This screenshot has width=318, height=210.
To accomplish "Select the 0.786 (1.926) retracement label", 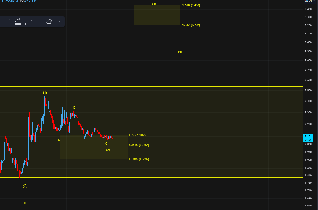I will tap(139, 159).
